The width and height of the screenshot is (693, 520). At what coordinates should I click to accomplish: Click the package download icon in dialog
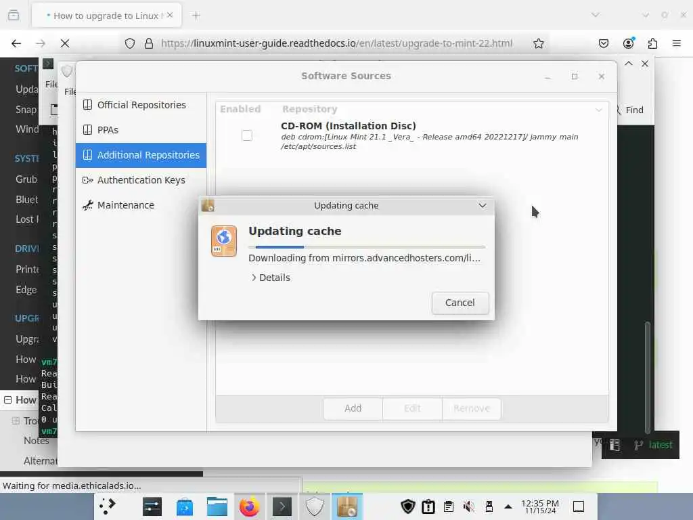coord(223,241)
